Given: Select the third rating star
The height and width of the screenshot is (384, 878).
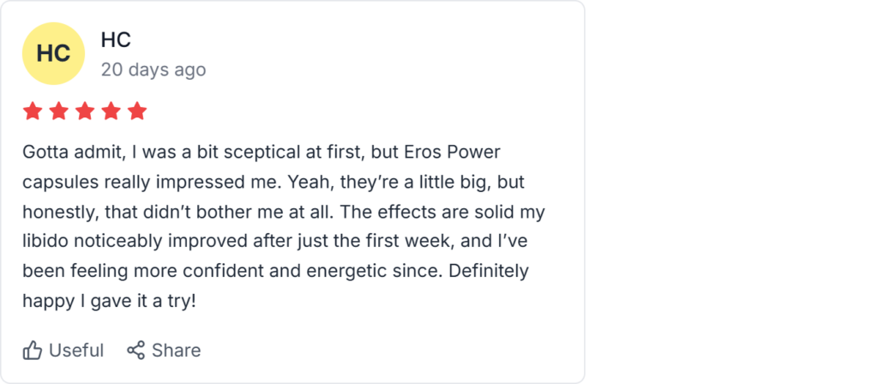Looking at the screenshot, I should click(85, 111).
